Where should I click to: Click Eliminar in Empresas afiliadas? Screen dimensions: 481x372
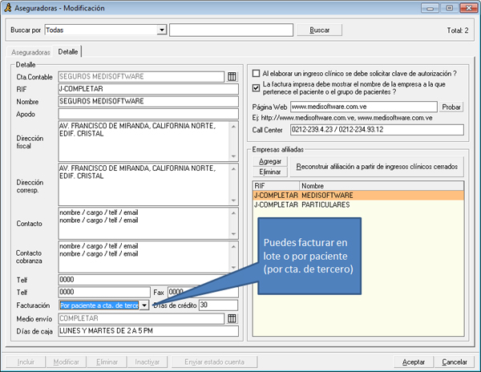pos(271,172)
